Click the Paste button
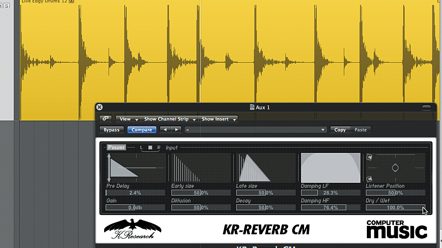This screenshot has width=442, height=248. (x=360, y=129)
